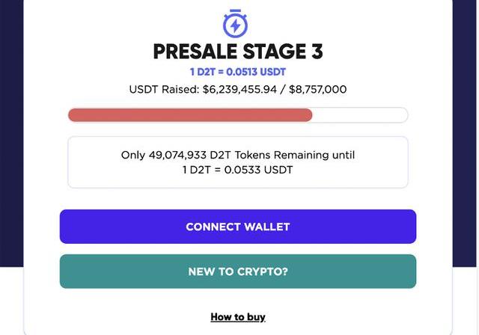479x335 pixels.
Task: Click the $8,757,000 target amount
Action: pos(320,90)
